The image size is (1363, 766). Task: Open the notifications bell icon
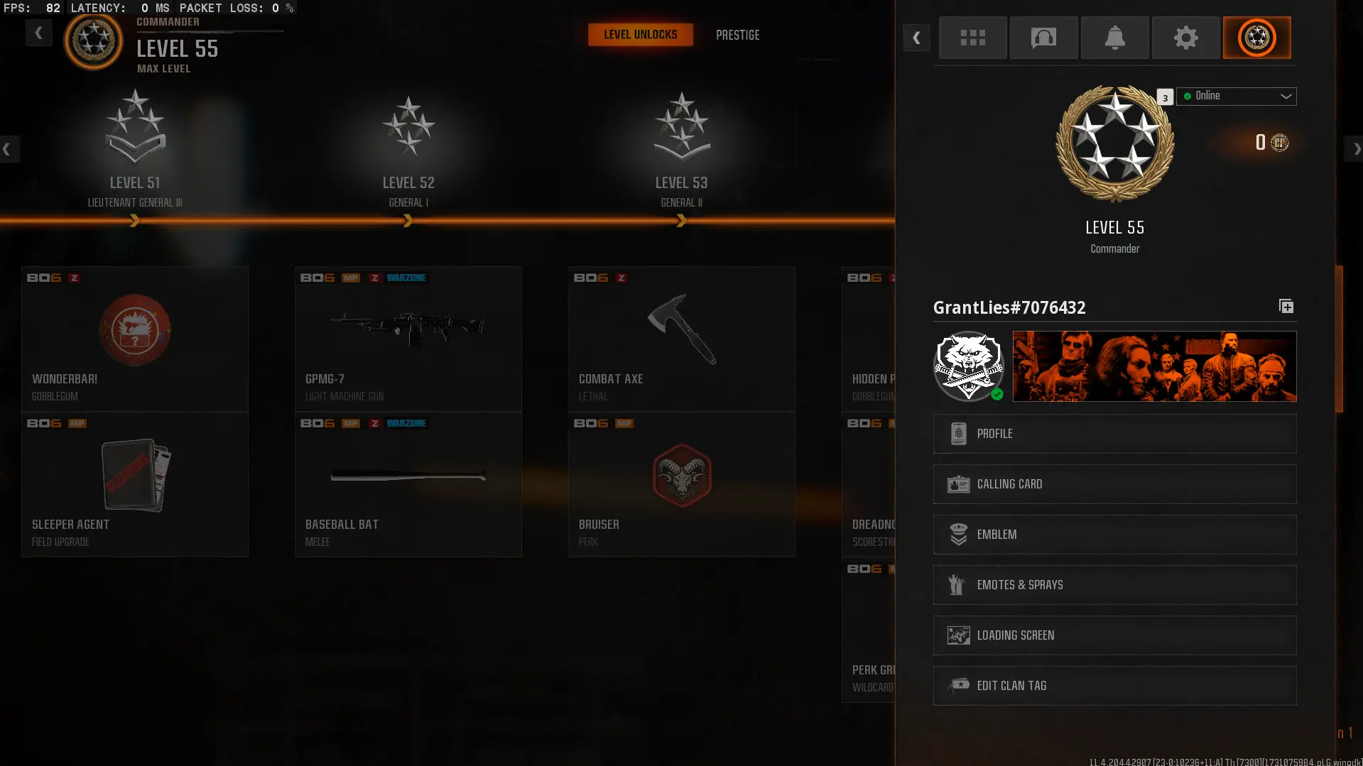click(1114, 38)
